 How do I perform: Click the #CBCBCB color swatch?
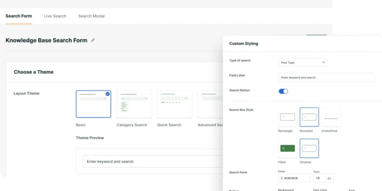282,178
